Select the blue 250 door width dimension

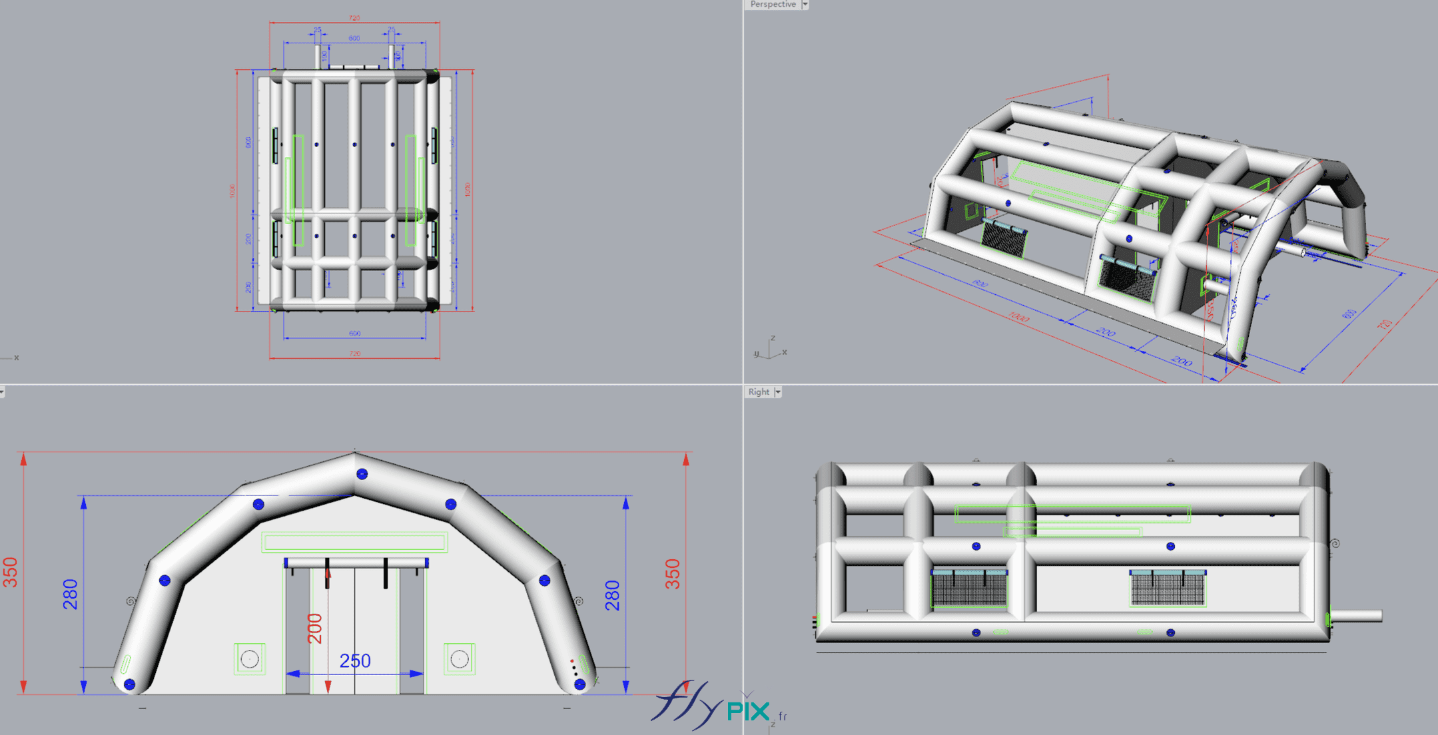(355, 661)
